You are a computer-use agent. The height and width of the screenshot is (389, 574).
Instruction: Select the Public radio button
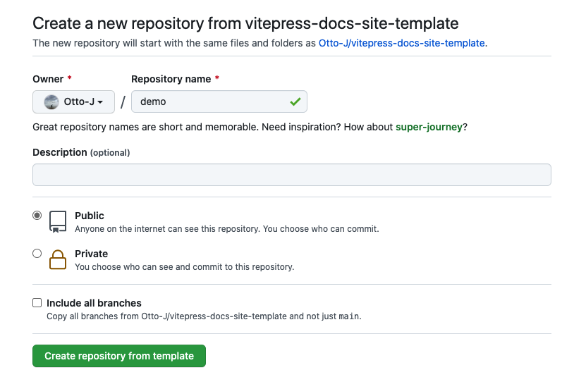(x=37, y=215)
